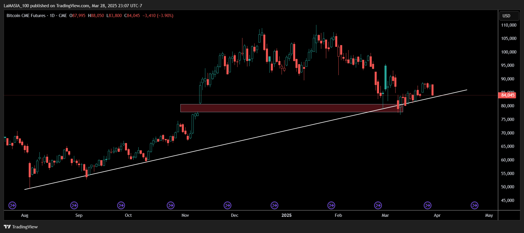This screenshot has height=233, width=524.
Task: Click the May label on the time axis
Action: pos(489,215)
